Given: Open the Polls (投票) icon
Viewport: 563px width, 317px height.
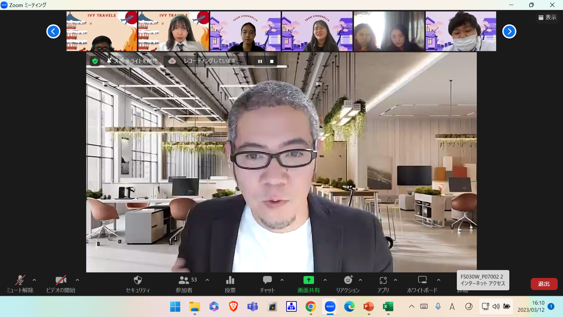Looking at the screenshot, I should pos(230,280).
